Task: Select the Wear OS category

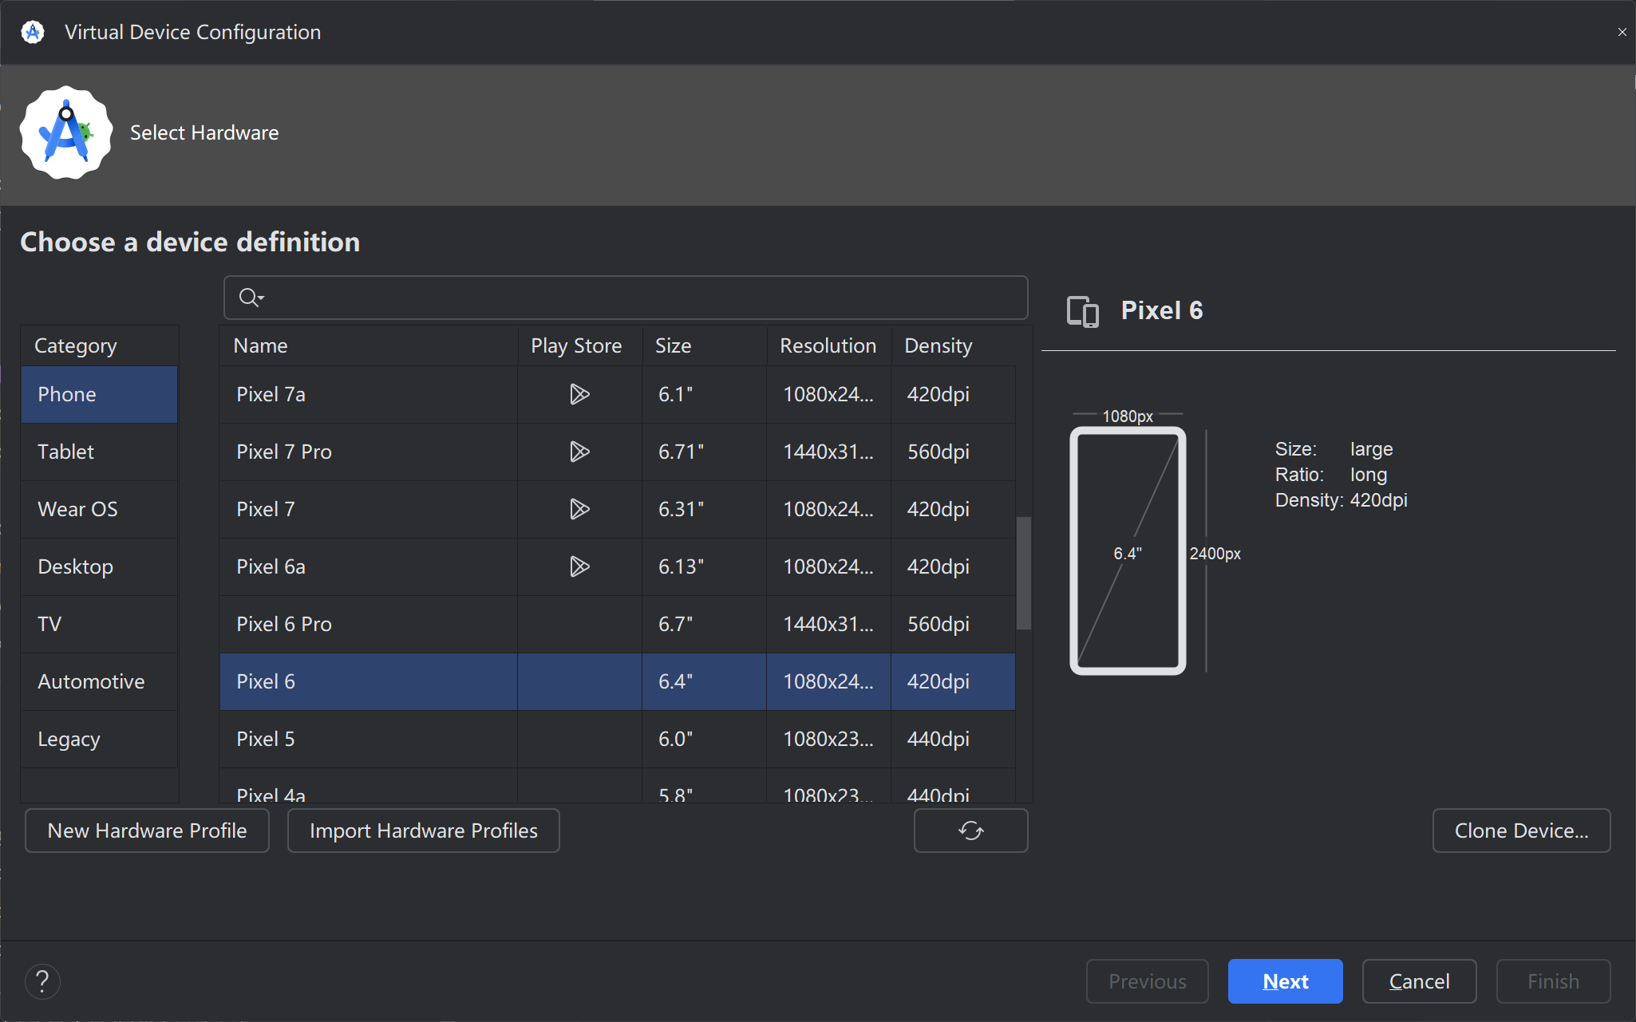Action: [99, 509]
